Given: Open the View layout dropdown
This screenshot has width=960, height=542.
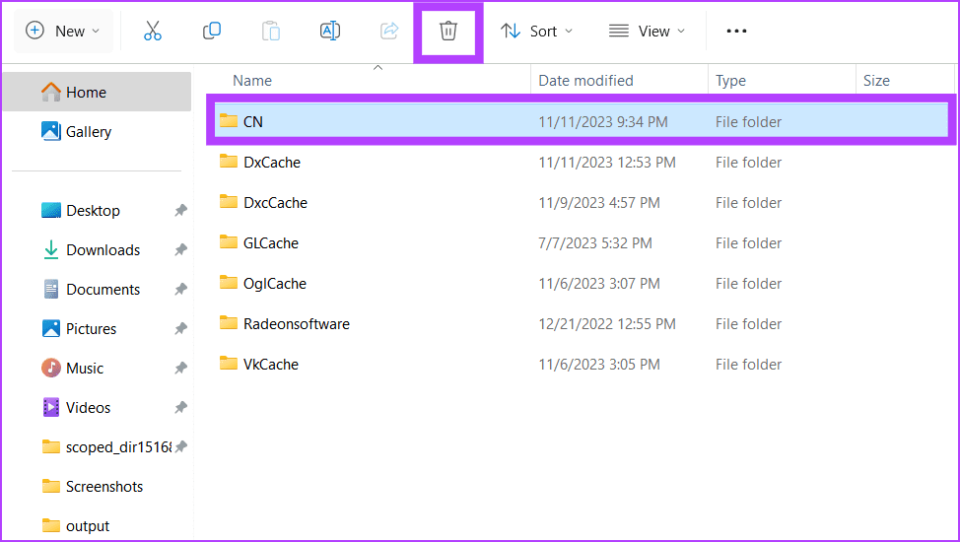Looking at the screenshot, I should [x=646, y=31].
